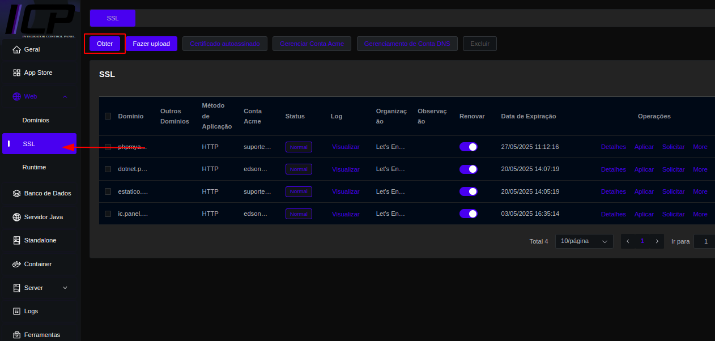Click the expiry date 27/05/2025 11:12:16

(x=530, y=147)
